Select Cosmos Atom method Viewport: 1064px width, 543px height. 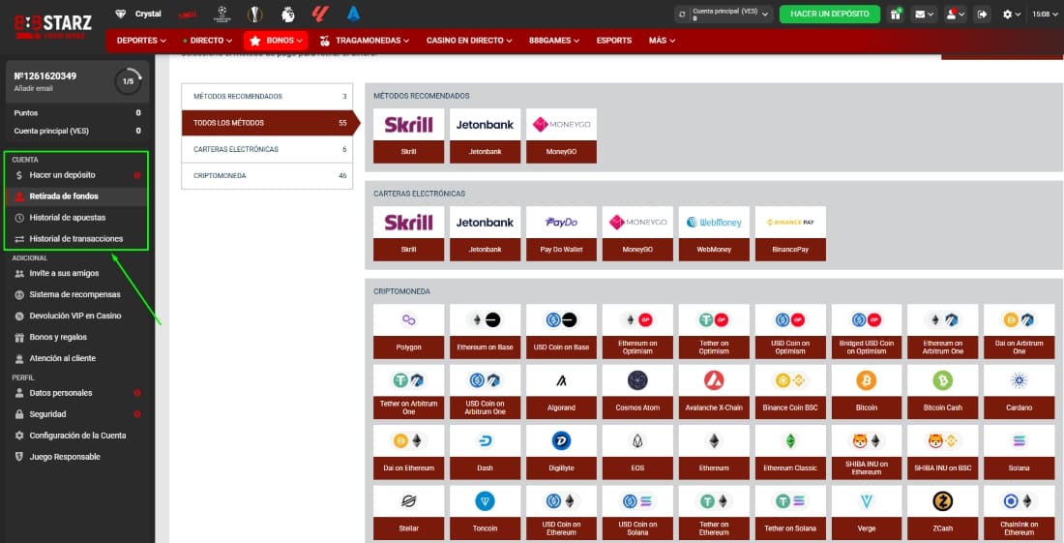637,392
